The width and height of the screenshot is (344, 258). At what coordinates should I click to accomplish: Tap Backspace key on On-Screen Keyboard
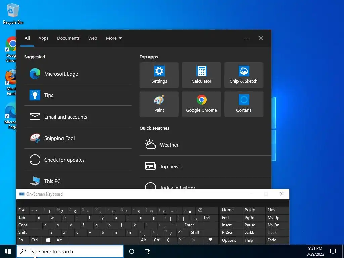point(207,210)
